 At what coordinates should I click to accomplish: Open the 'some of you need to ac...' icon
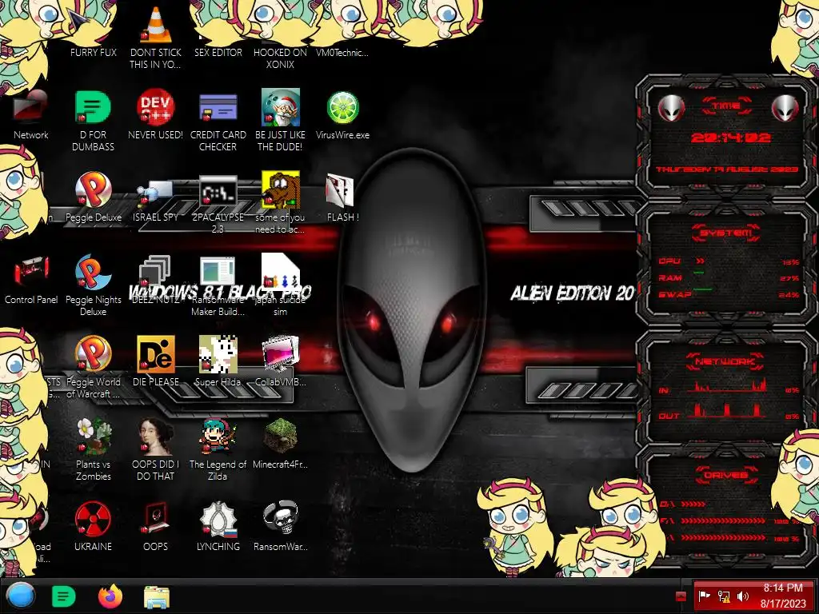[280, 204]
